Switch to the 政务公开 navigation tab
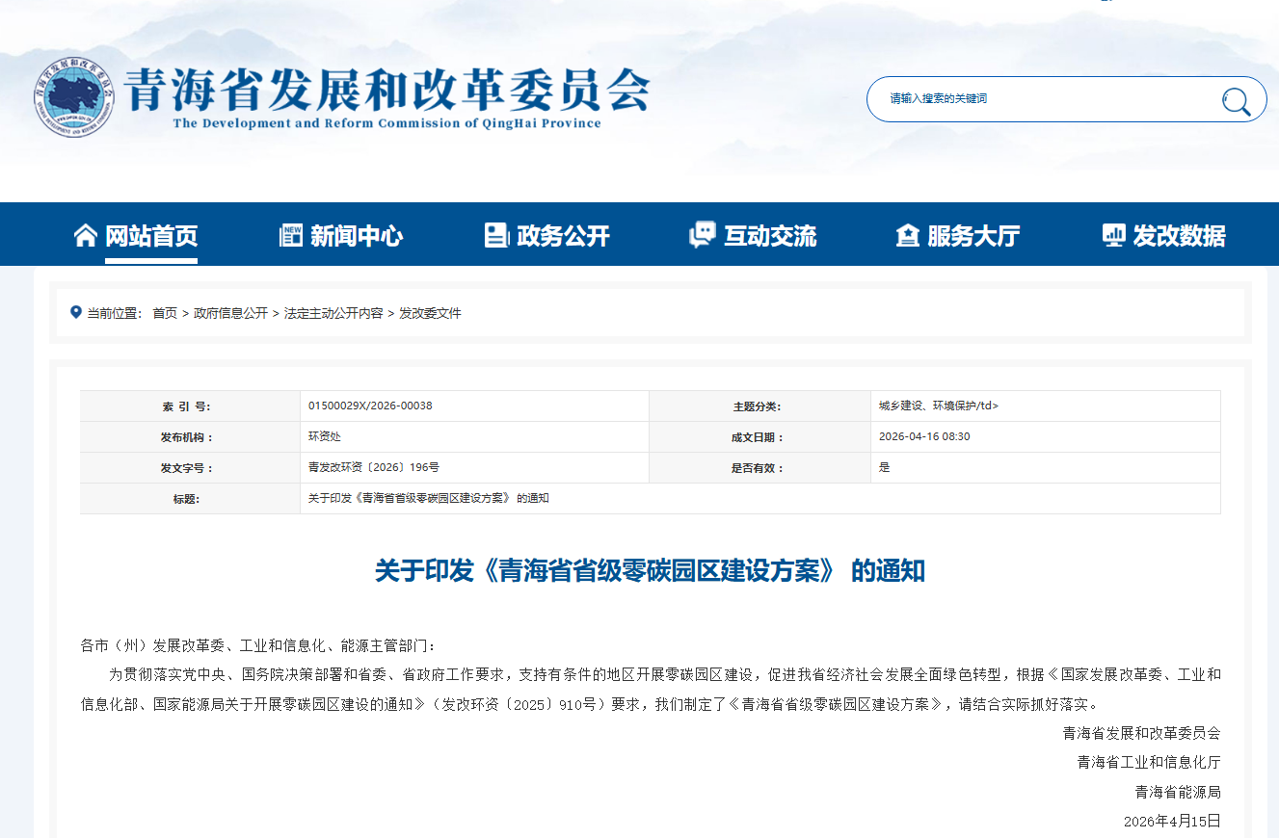 pyautogui.click(x=563, y=236)
